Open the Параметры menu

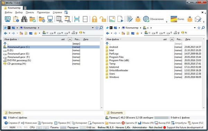pyautogui.click(x=43, y=12)
